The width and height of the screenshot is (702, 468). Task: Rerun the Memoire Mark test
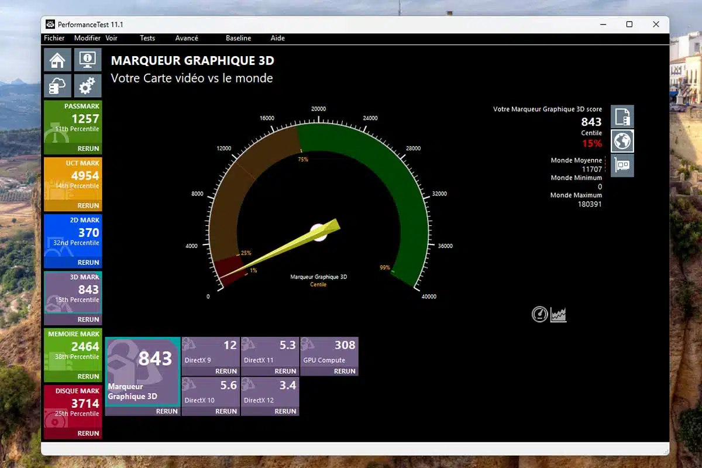pos(88,376)
